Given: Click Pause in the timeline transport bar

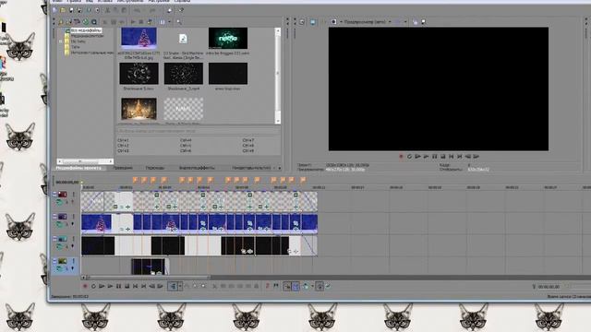Looking at the screenshot, I should (x=118, y=287).
